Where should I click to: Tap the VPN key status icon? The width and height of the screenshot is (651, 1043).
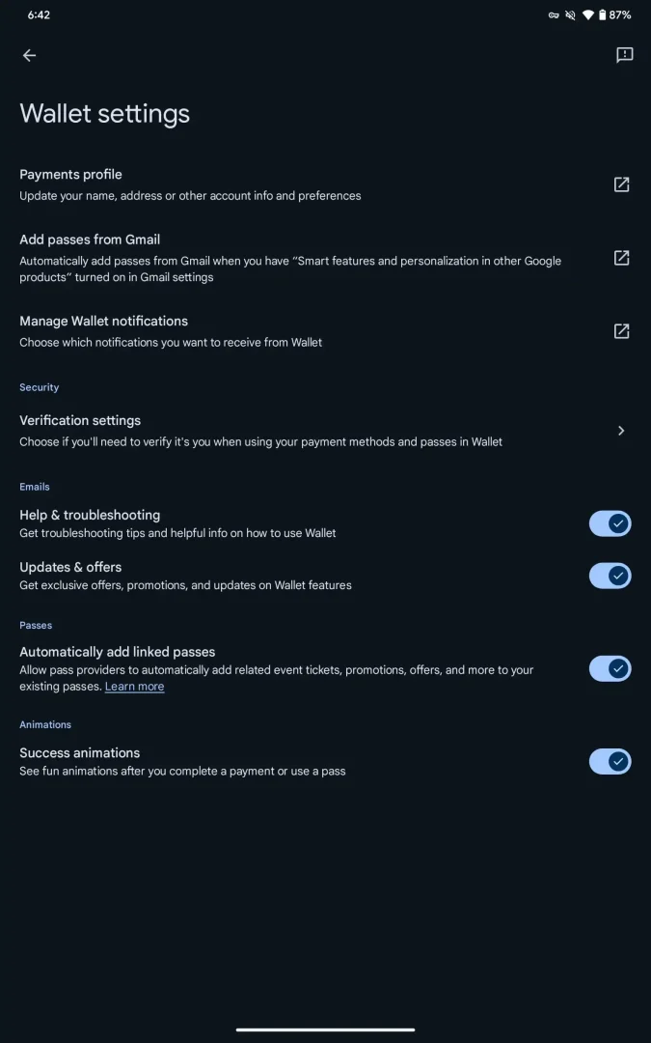pyautogui.click(x=554, y=14)
